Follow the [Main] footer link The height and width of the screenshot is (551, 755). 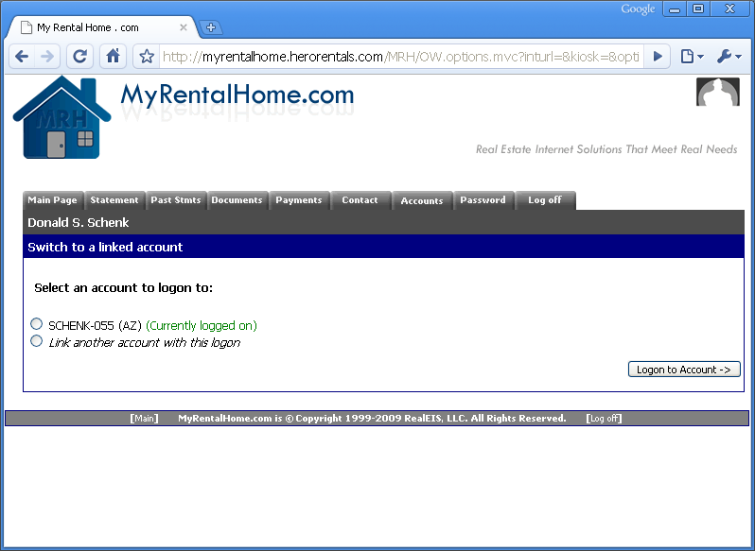pyautogui.click(x=144, y=419)
